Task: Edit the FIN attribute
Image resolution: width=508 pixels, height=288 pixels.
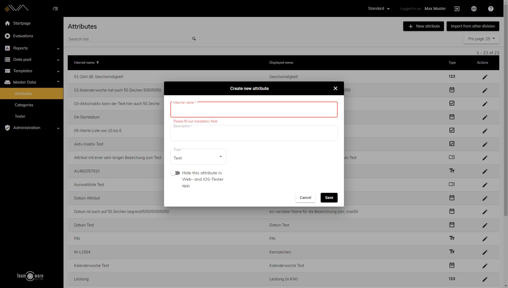Action: pos(485,239)
